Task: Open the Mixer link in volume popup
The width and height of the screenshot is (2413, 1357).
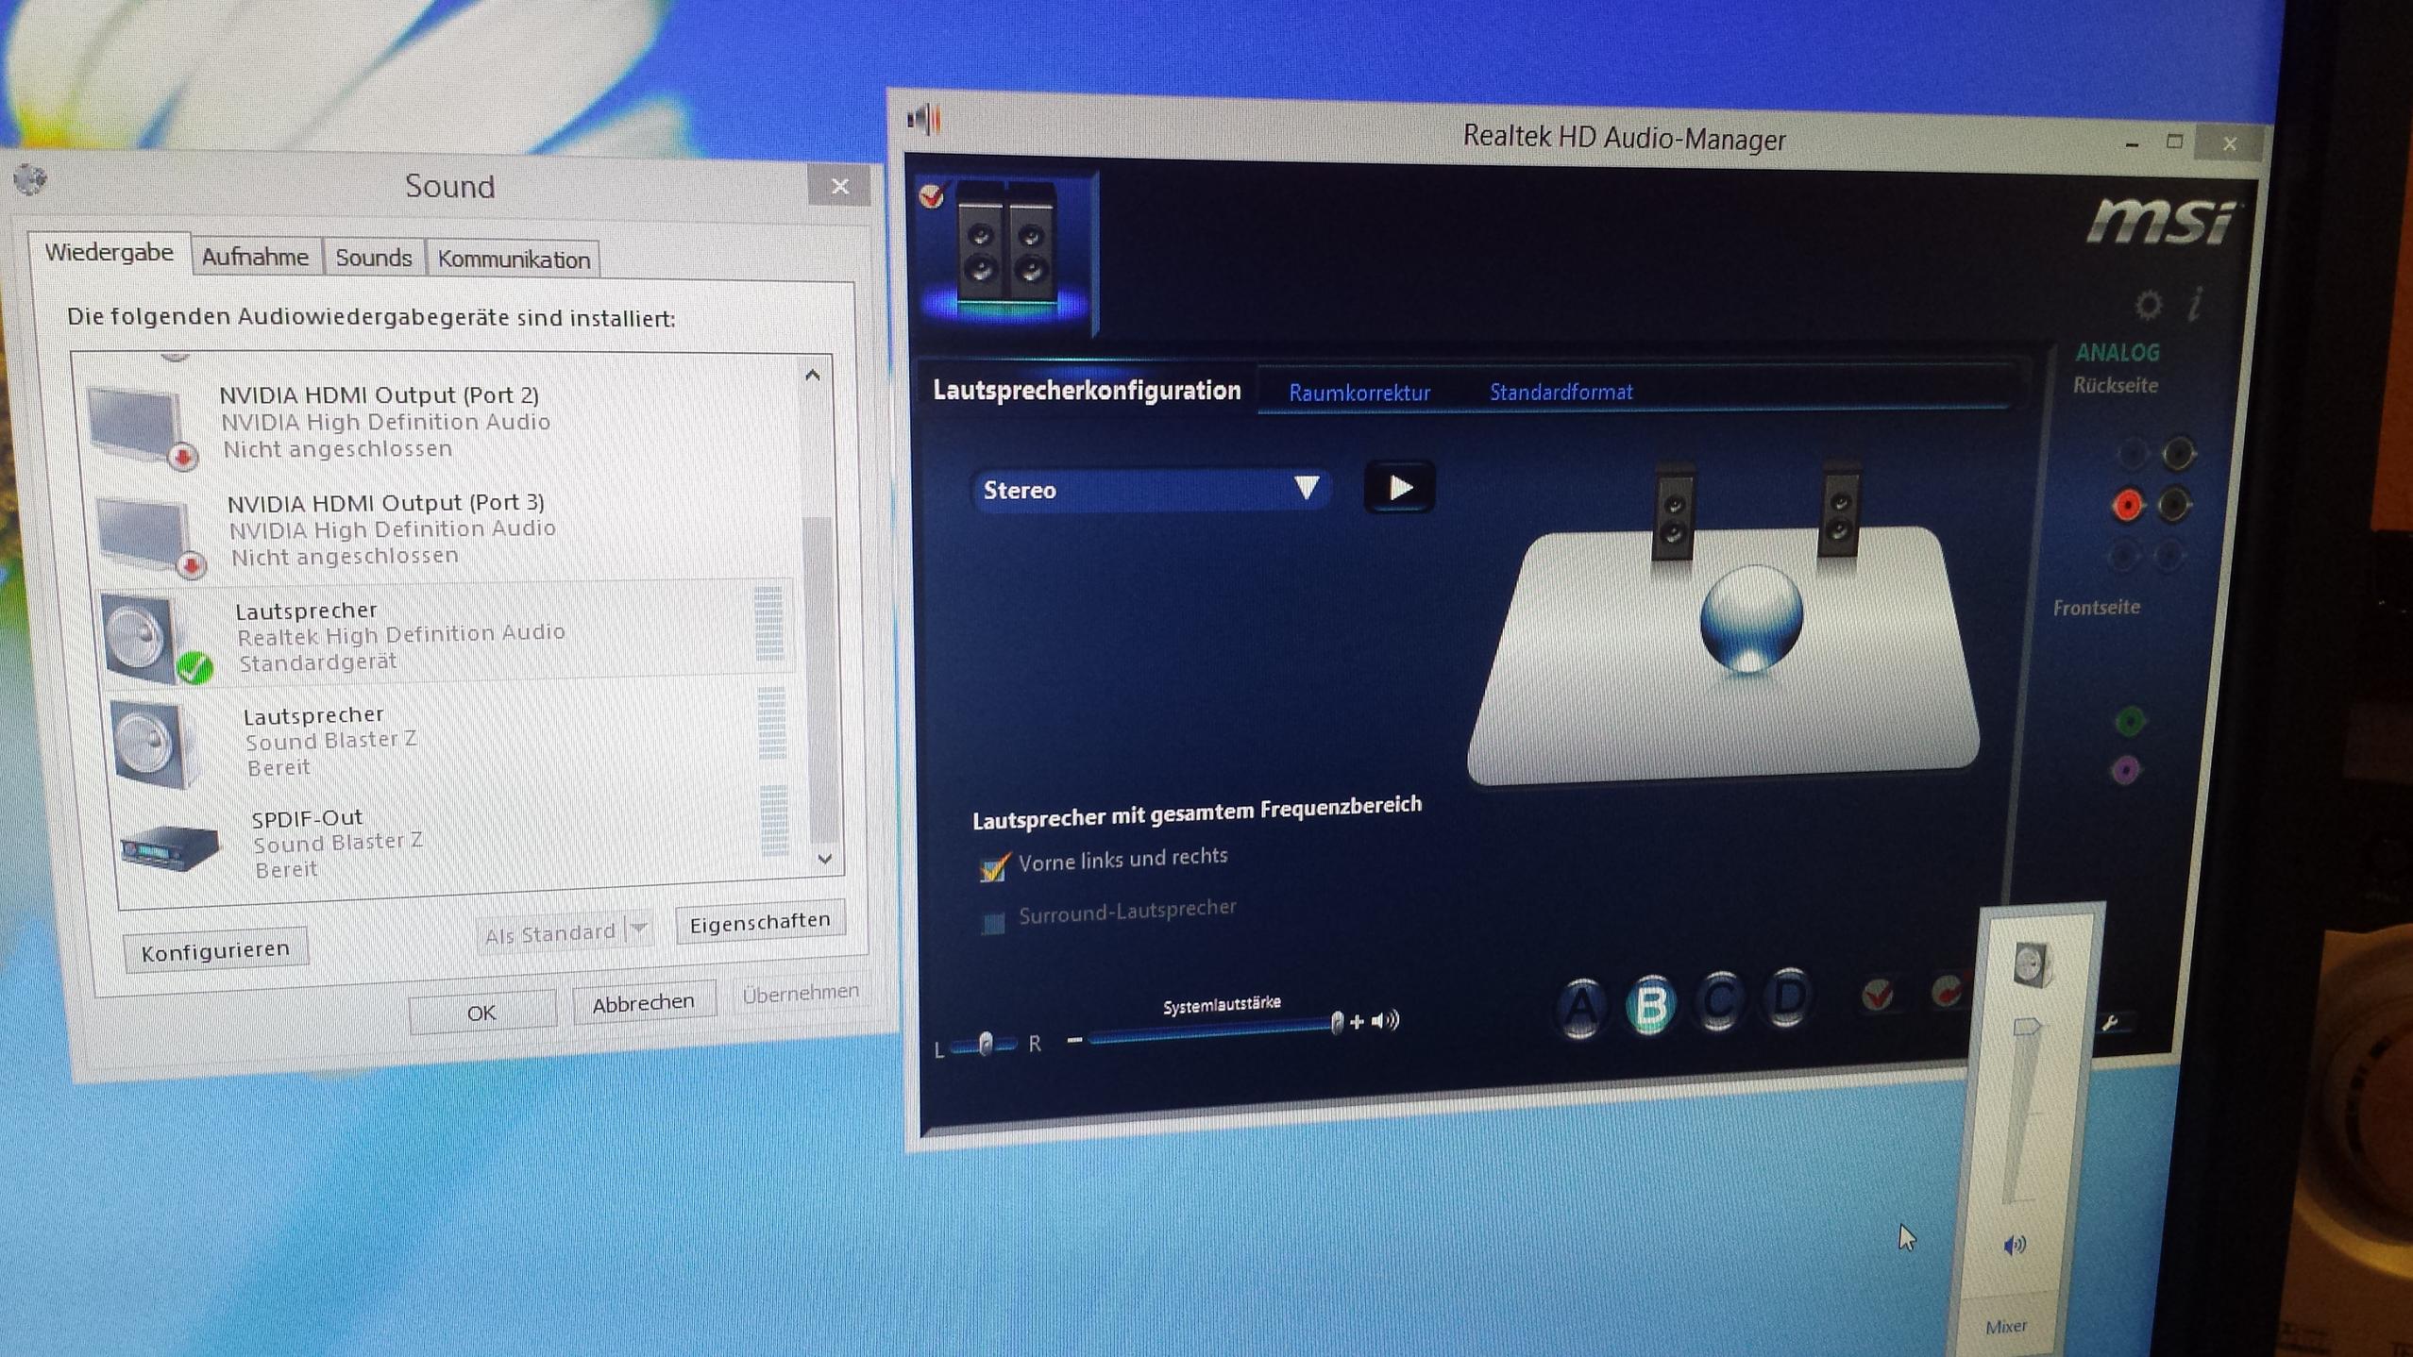Action: click(x=2005, y=1327)
